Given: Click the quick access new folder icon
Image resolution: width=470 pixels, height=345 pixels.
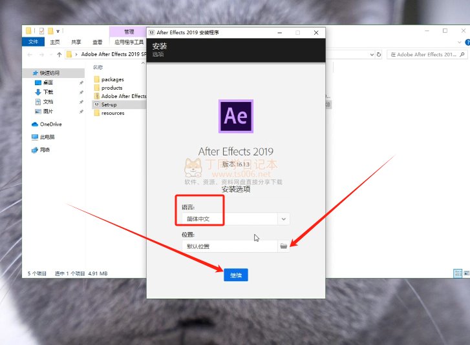Looking at the screenshot, I should tap(50, 31).
